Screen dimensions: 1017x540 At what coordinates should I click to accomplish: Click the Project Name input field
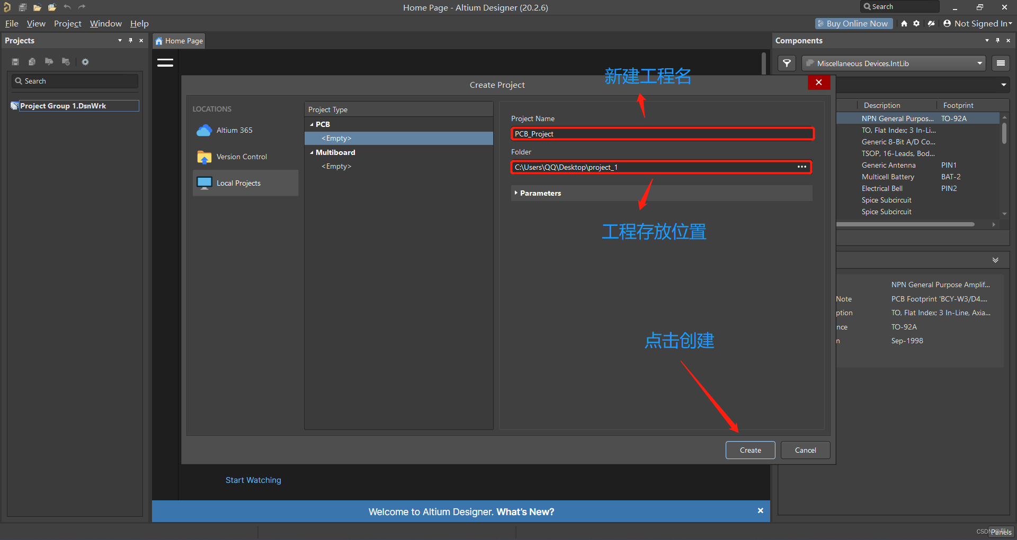(x=662, y=134)
